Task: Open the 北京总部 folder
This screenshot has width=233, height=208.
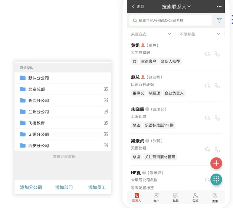Action: [x=63, y=89]
